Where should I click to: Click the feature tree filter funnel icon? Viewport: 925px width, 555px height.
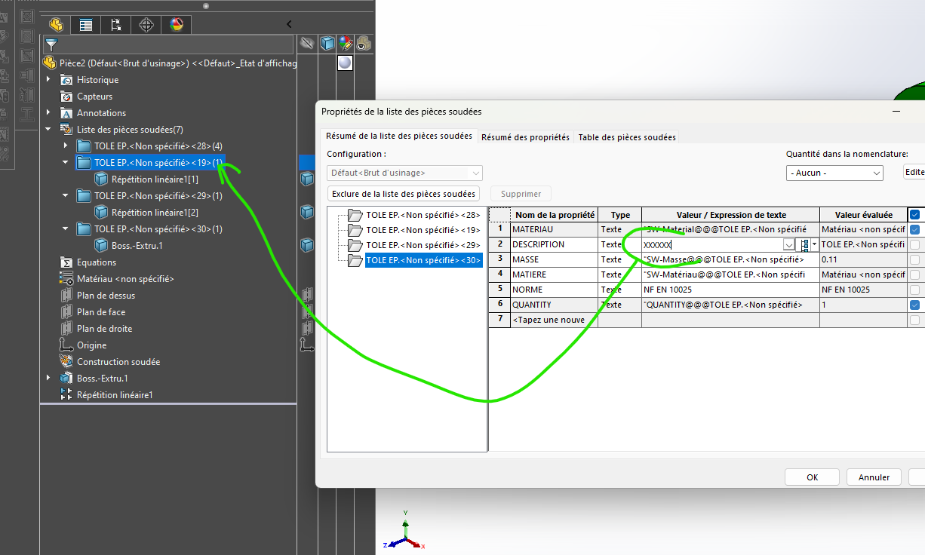tap(51, 44)
